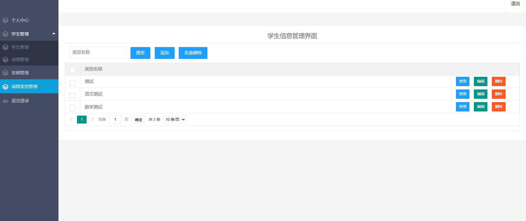
Task: Click the 批量删除 button
Action: click(x=193, y=53)
